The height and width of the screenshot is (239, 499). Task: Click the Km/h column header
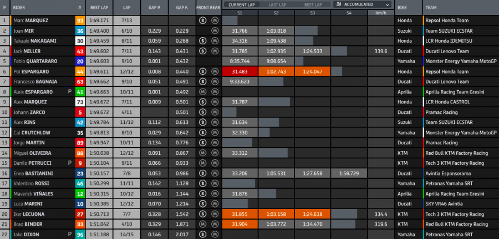pyautogui.click(x=380, y=12)
